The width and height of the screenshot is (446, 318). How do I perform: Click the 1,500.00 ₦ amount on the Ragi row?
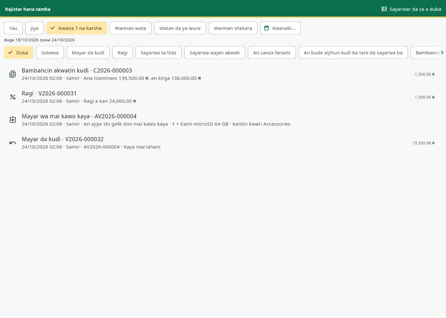click(x=425, y=97)
